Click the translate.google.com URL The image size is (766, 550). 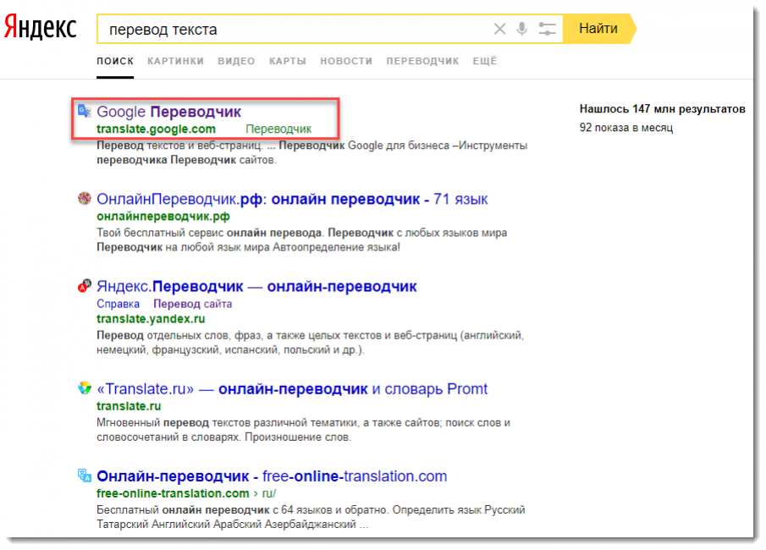click(x=156, y=129)
